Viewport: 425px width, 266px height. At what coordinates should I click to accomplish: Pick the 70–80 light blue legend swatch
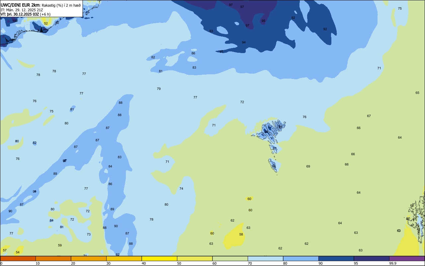pos(265,258)
